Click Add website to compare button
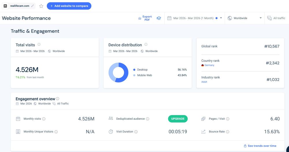This screenshot has height=152, width=289. tap(69, 6)
